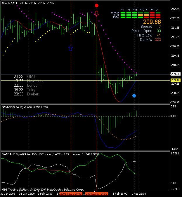Click the H1 timeframe column header
The image size is (182, 197).
pyautogui.click(x=147, y=10)
